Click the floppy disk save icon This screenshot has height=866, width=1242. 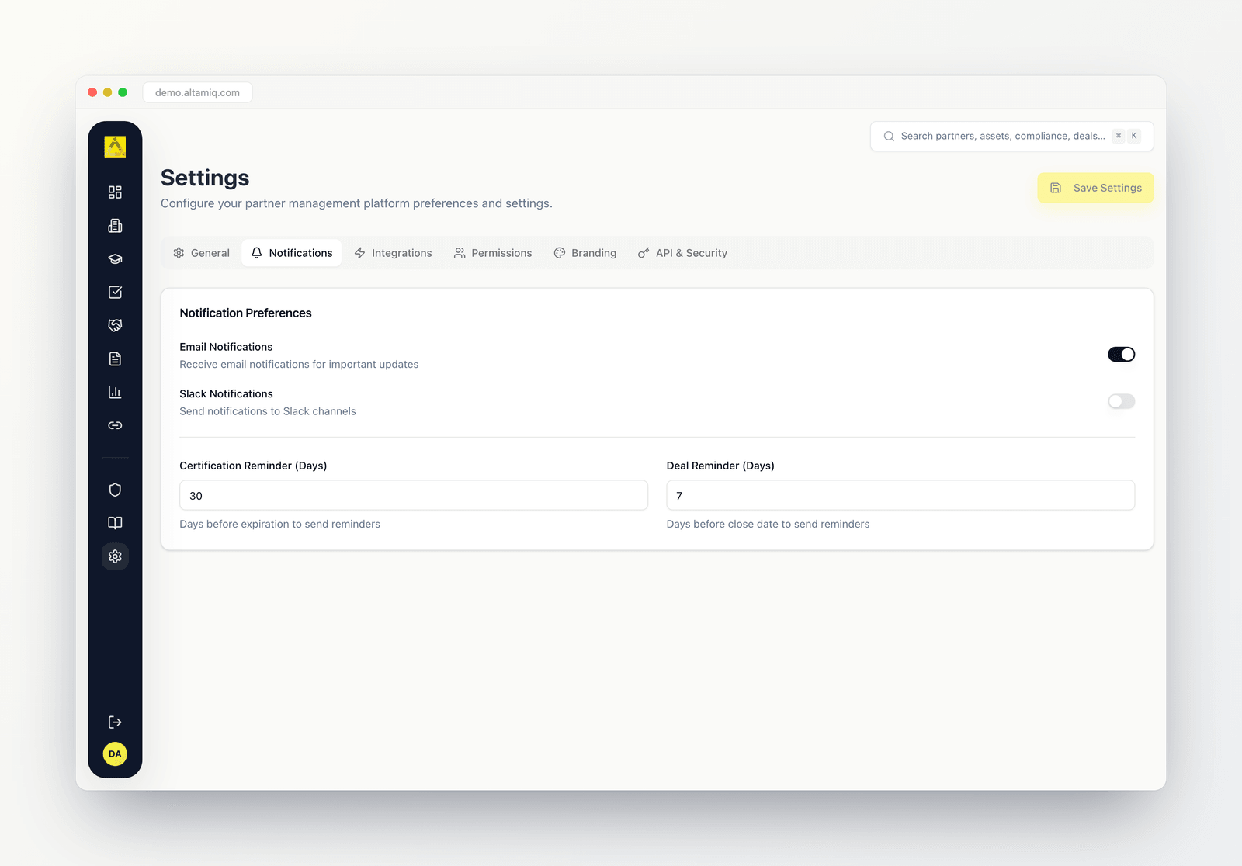click(1056, 188)
